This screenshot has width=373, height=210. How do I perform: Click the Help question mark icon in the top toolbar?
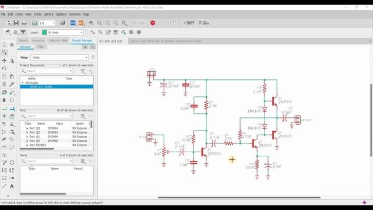point(173,23)
